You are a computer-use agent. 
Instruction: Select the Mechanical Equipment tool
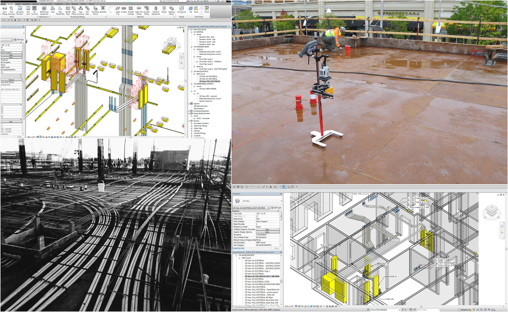click(44, 10)
